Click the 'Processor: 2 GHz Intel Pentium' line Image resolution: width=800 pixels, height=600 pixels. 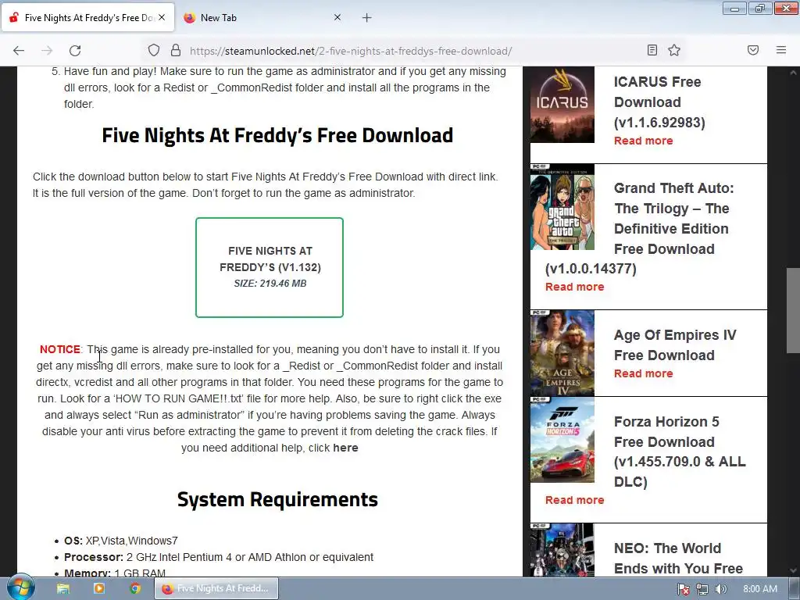point(219,557)
